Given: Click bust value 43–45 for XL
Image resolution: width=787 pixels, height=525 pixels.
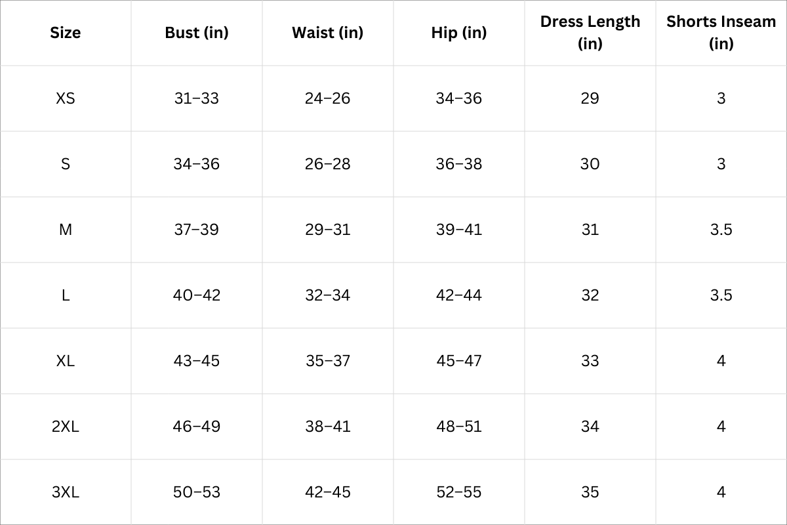Looking at the screenshot, I should point(197,361).
